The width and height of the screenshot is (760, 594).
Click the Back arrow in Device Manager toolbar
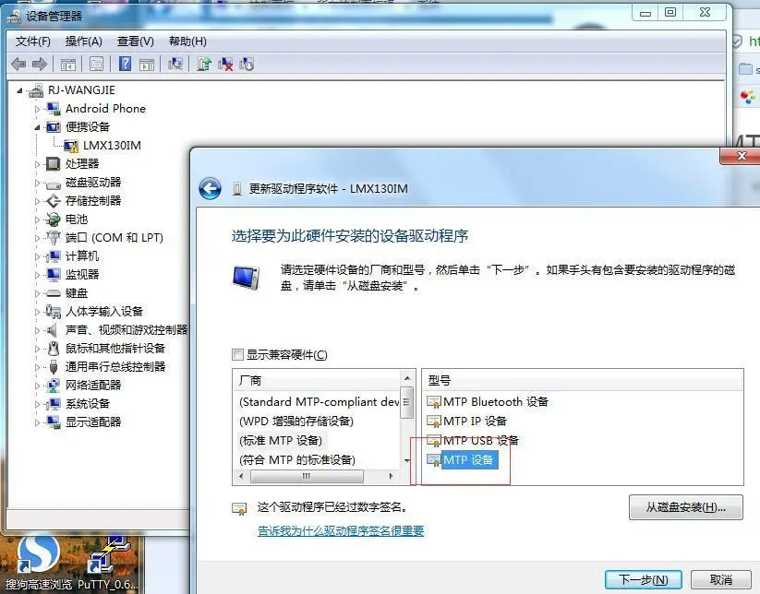(x=19, y=63)
